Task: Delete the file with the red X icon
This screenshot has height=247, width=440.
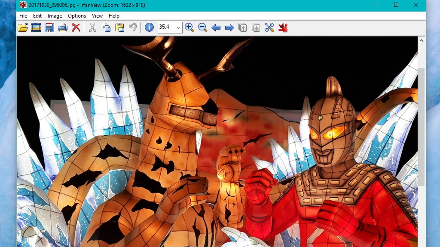Action: point(76,27)
